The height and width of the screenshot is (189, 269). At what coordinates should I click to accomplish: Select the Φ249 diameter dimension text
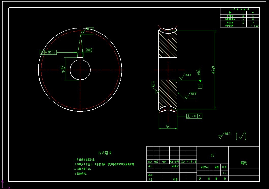pos(213,70)
